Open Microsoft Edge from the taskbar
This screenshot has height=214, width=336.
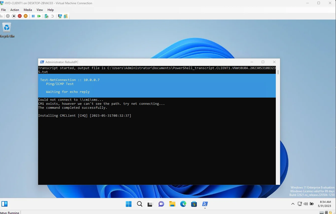tap(183, 204)
